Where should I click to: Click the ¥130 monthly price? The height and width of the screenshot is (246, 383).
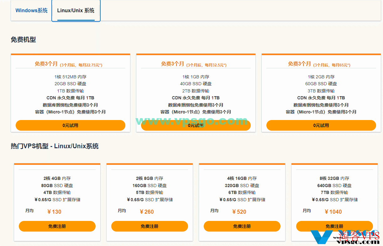point(54,212)
